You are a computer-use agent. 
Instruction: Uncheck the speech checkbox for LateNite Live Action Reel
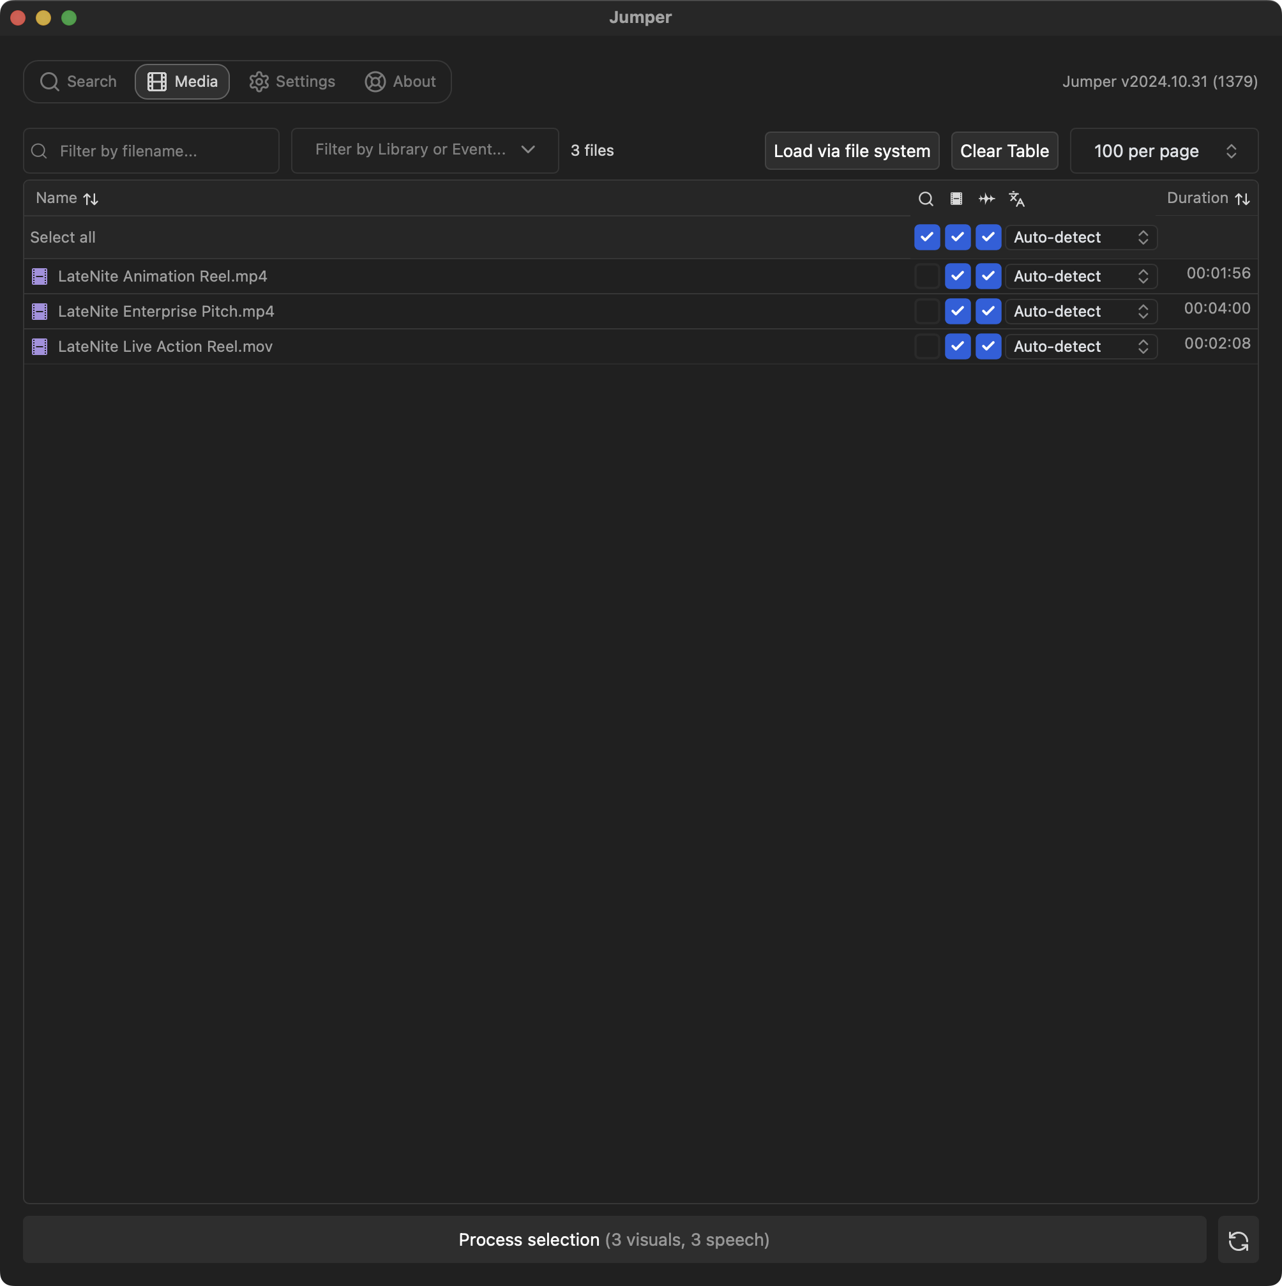[988, 347]
